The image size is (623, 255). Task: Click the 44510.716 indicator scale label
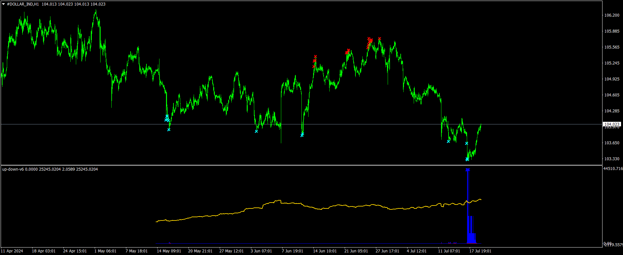click(613, 169)
